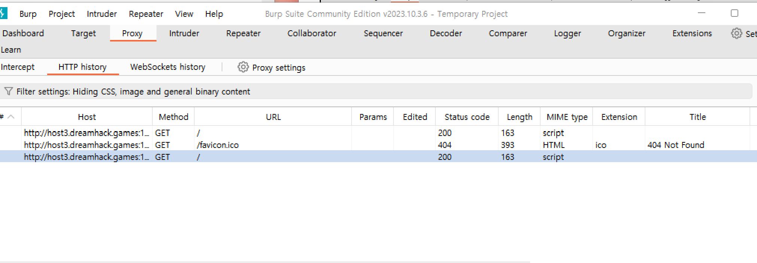The image size is (757, 263).
Task: Sort by the MIME type column header
Action: pyautogui.click(x=567, y=117)
